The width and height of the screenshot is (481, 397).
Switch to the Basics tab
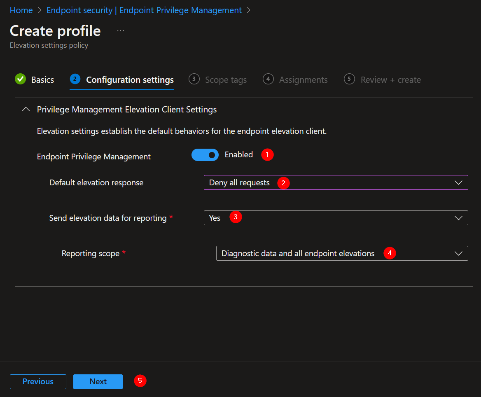(43, 79)
